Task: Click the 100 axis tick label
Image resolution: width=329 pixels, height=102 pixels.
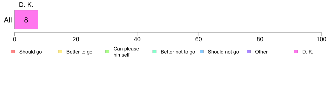Action: click(x=321, y=39)
